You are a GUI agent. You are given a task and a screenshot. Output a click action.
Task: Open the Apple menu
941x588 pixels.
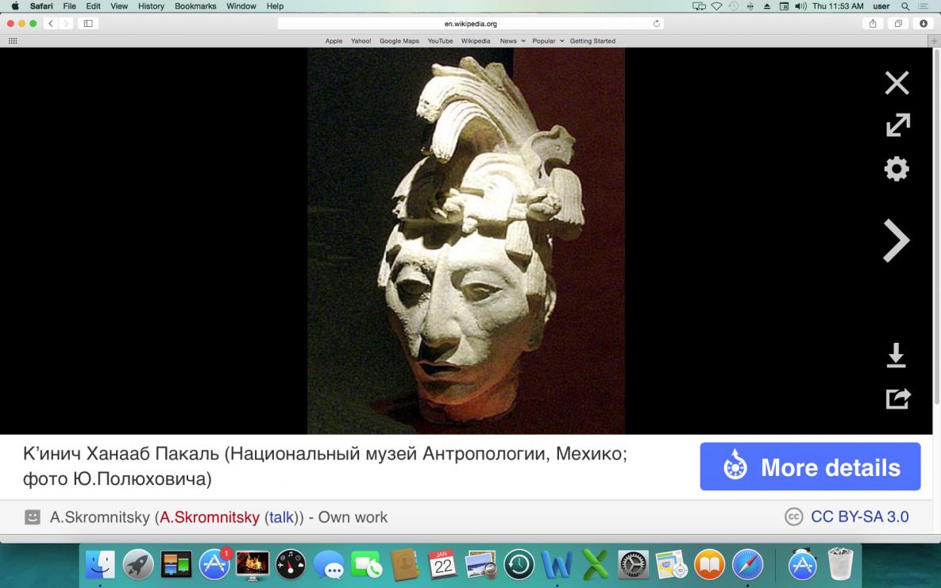point(14,6)
